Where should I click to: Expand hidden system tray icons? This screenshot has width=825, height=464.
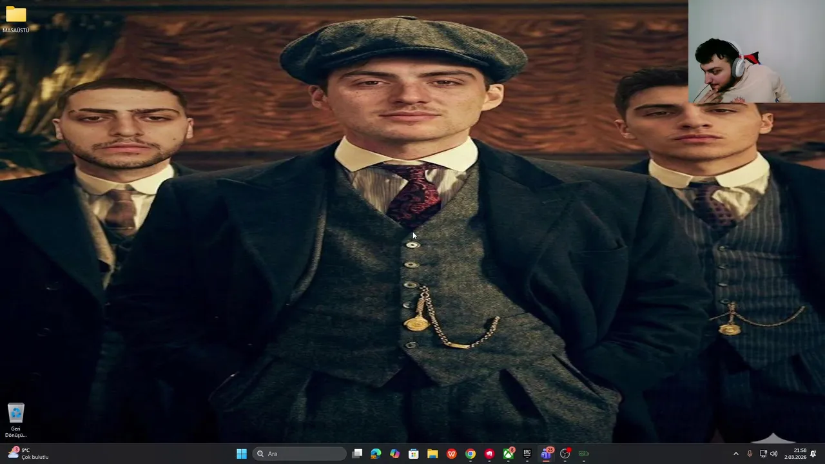tap(736, 454)
